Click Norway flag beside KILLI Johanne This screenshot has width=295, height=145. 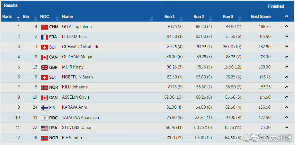44,87
